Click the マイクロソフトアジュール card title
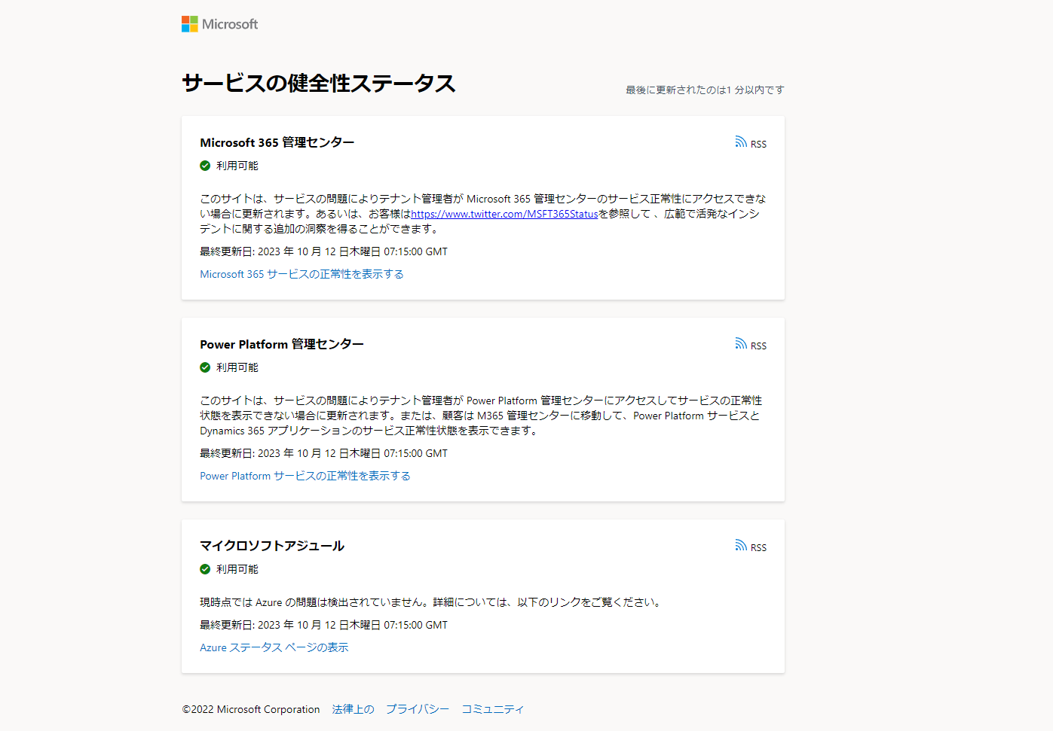Image resolution: width=1053 pixels, height=731 pixels. coord(272,546)
